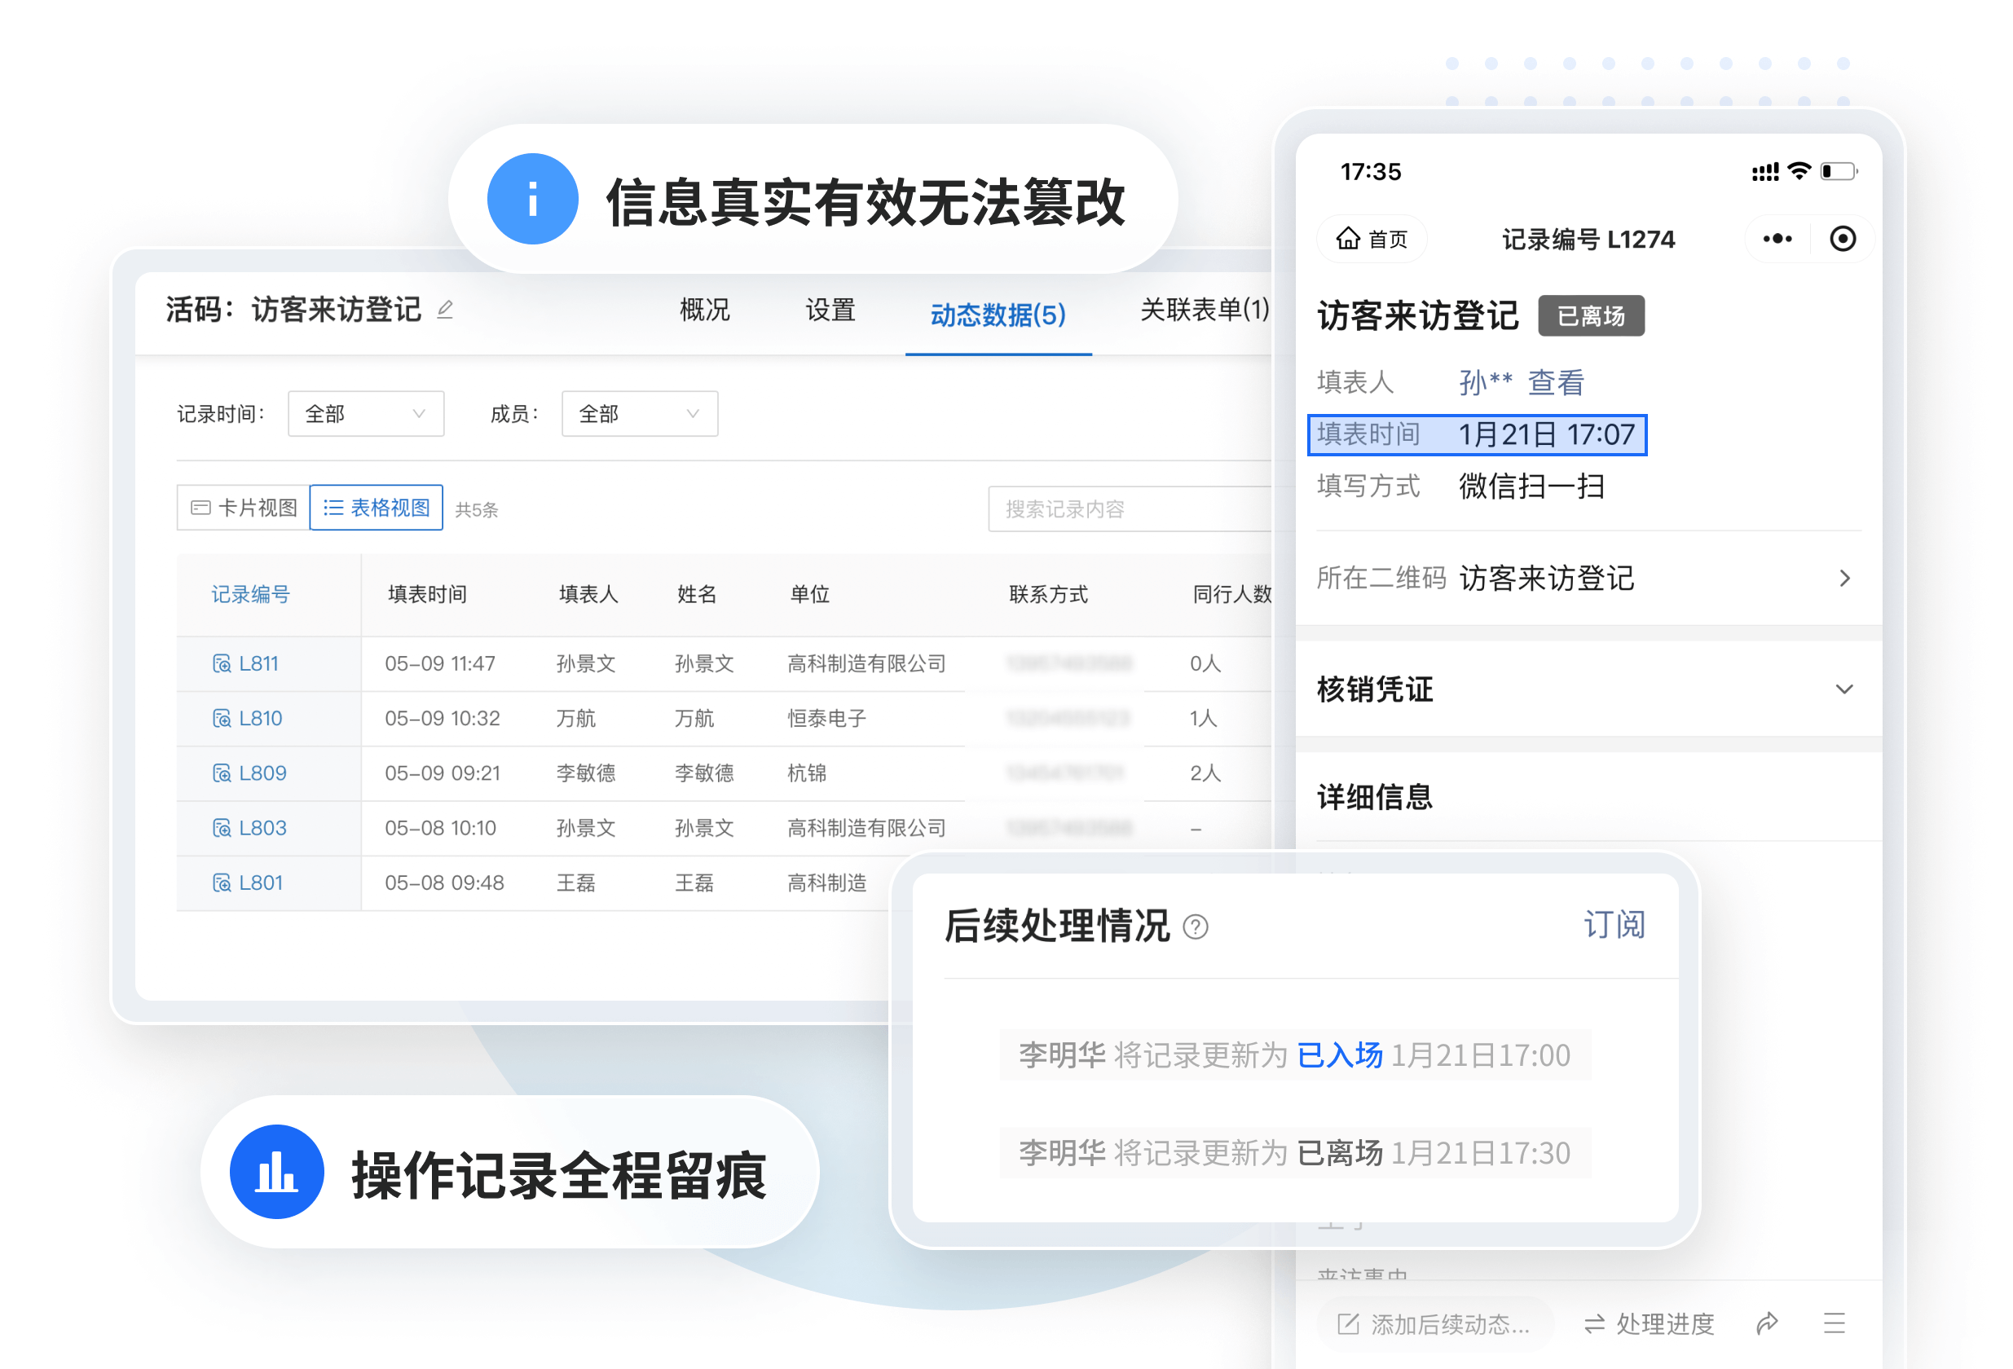Image resolution: width=2013 pixels, height=1369 pixels.
Task: Open 所在二维码 访客来访登记 chevron
Action: pyautogui.click(x=1845, y=578)
